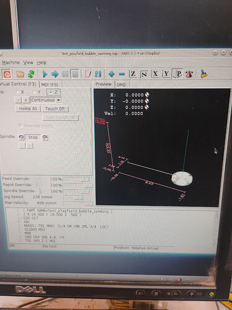Toggle the machine power button in toolbar
The height and width of the screenshot is (310, 232).
(x=7, y=74)
